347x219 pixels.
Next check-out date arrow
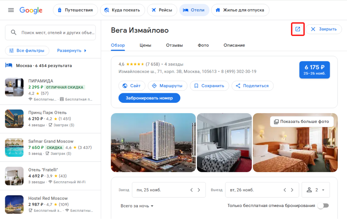[x=292, y=190]
